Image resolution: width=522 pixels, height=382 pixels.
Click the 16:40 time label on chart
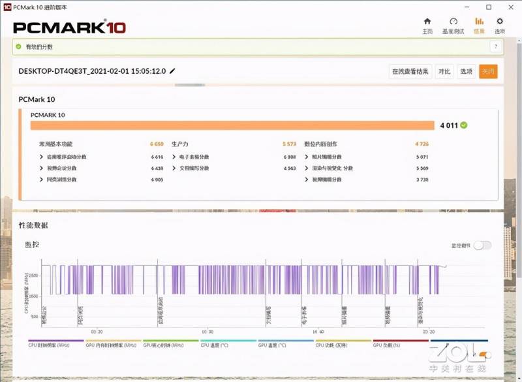coord(318,332)
